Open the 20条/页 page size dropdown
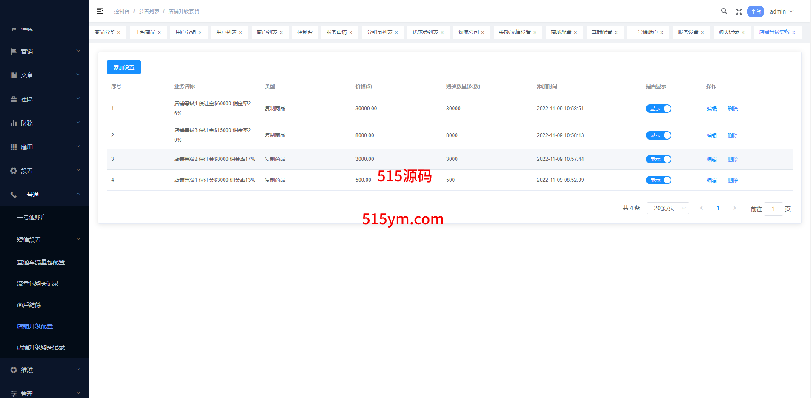The height and width of the screenshot is (398, 811). (x=668, y=208)
